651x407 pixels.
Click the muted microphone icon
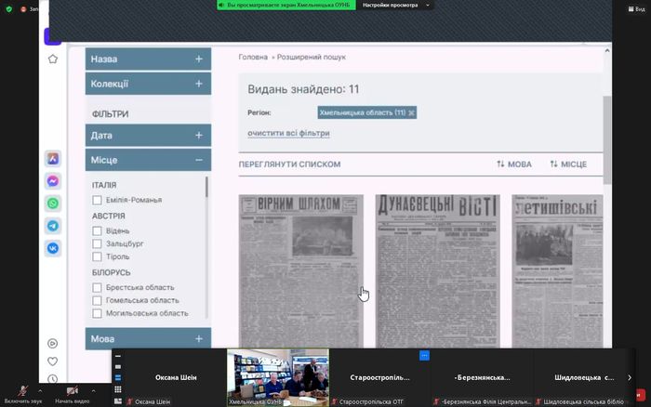point(23,390)
